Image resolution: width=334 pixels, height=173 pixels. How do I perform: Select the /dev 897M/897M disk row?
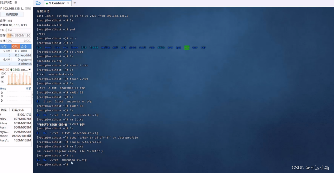(16, 119)
